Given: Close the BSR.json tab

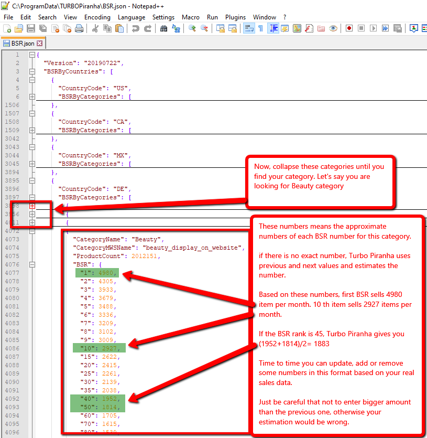Looking at the screenshot, I should pos(40,44).
